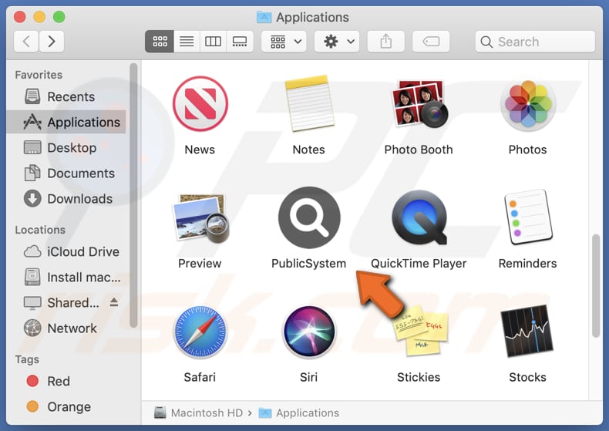609x431 pixels.
Task: Select the Siri app icon
Action: click(309, 332)
